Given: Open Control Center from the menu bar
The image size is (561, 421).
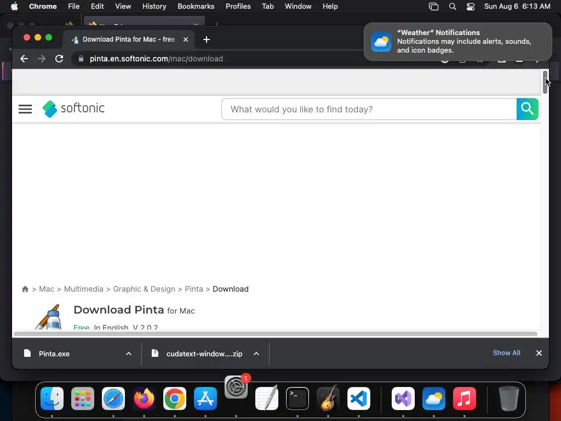Looking at the screenshot, I should click(471, 7).
